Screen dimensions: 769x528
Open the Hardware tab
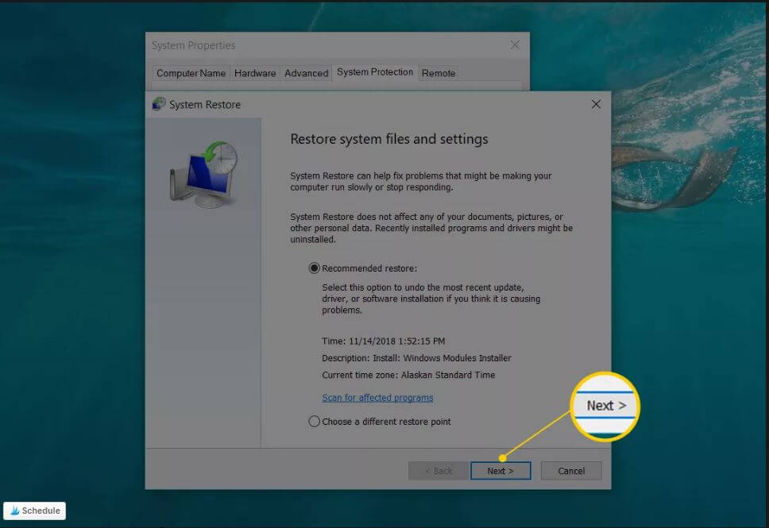[x=255, y=72]
